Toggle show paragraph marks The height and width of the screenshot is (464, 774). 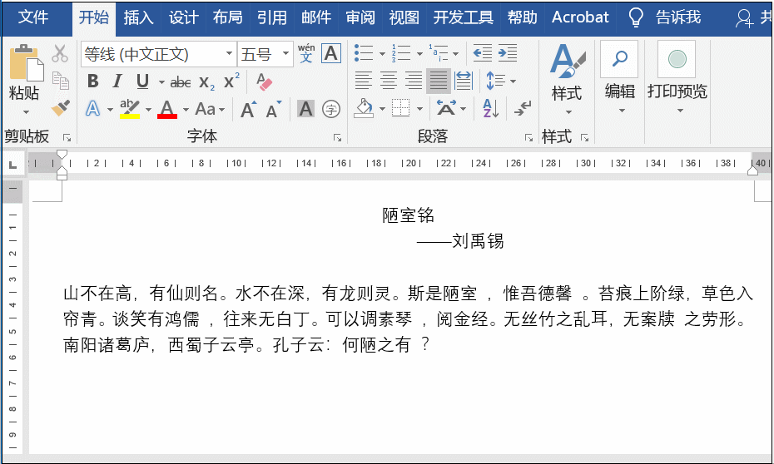pos(523,108)
